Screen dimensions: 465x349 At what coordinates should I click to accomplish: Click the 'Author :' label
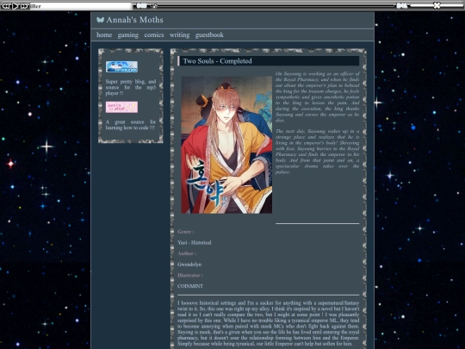click(187, 253)
